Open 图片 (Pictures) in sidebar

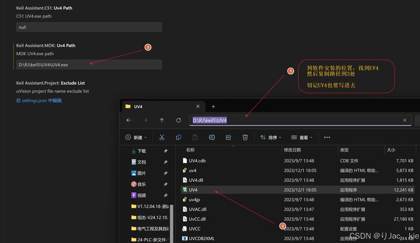[139, 174]
